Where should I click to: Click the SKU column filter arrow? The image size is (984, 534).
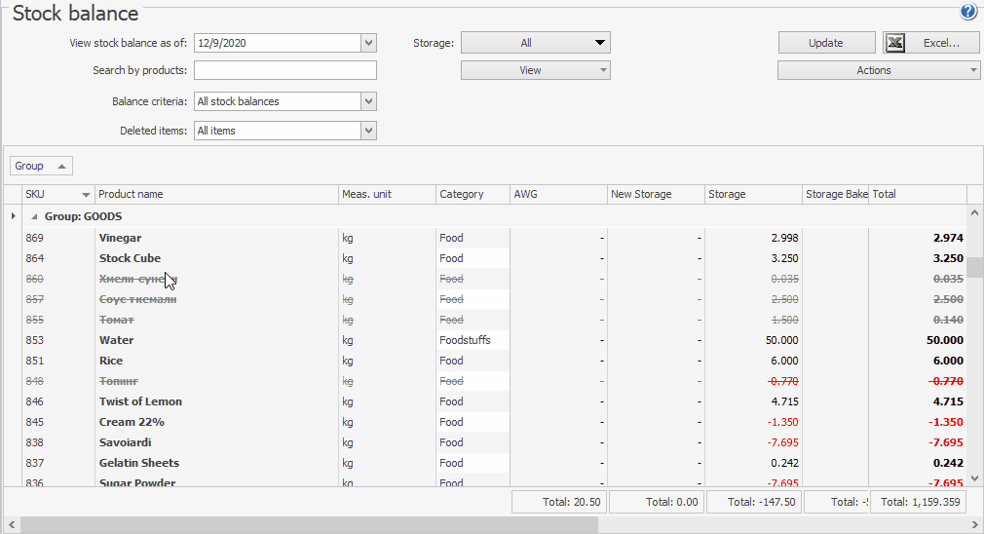coord(86,195)
